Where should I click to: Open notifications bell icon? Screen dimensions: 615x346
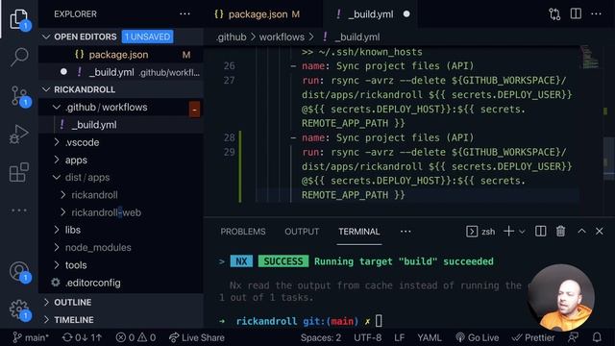click(x=597, y=337)
